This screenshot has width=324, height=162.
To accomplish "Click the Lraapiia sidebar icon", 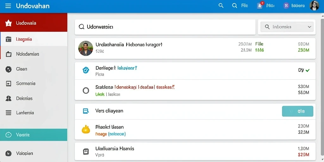I will click(x=8, y=39).
